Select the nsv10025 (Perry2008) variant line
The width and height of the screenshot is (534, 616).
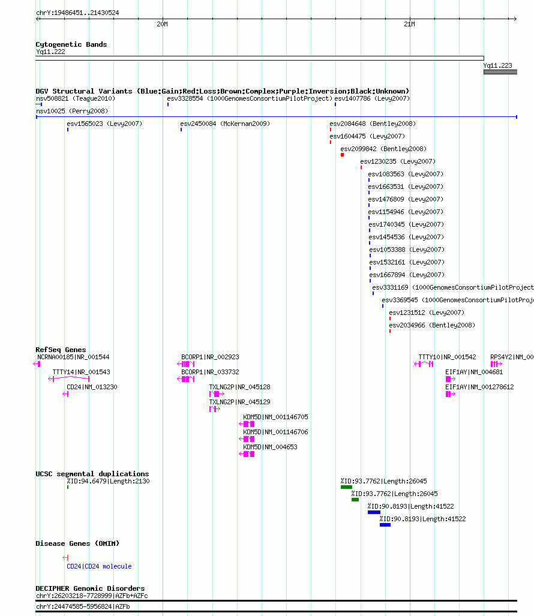coord(276,117)
